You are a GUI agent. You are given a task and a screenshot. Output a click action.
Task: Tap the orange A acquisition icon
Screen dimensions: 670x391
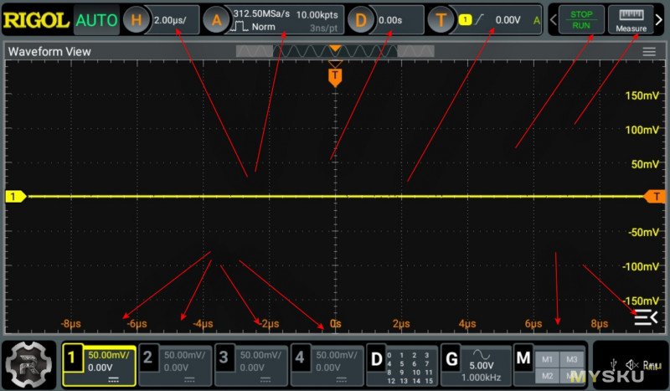tap(217, 20)
